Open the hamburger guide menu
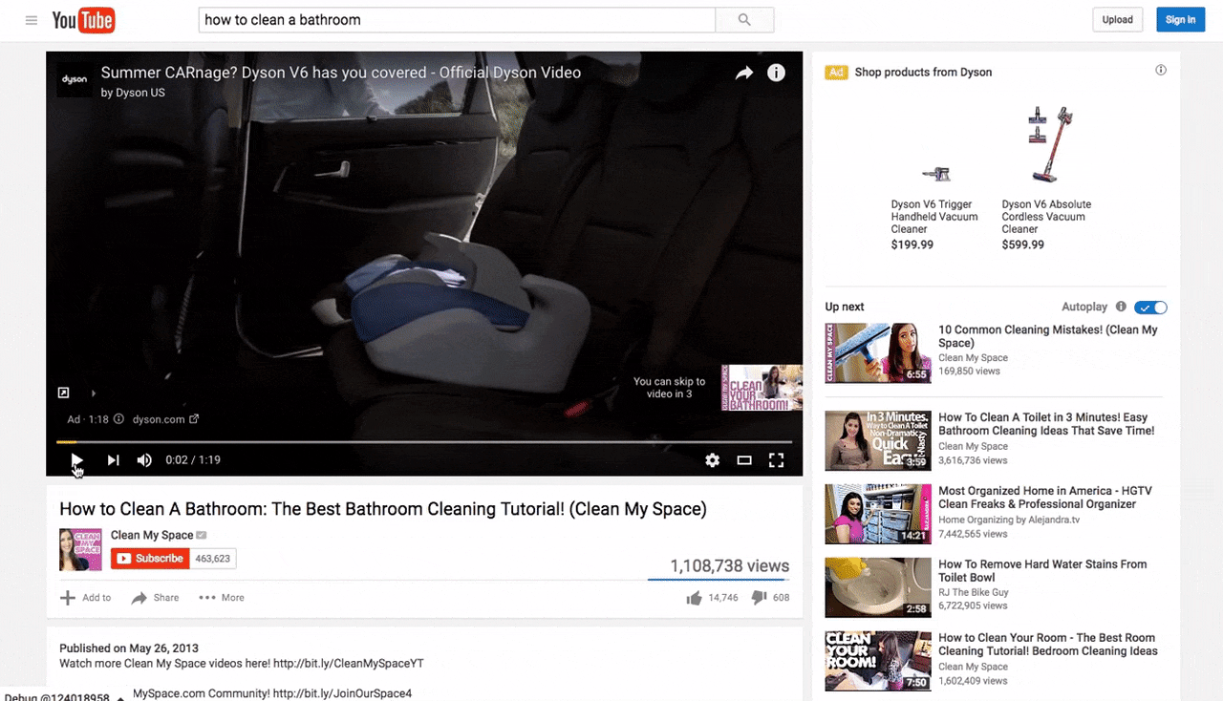Viewport: 1223px width, 701px height. coord(32,20)
